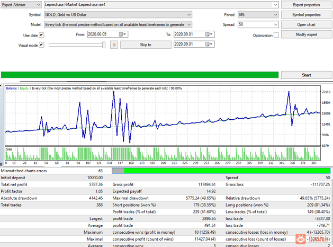
Task: Click the Gross profit value 117494.61
Action: click(206, 184)
